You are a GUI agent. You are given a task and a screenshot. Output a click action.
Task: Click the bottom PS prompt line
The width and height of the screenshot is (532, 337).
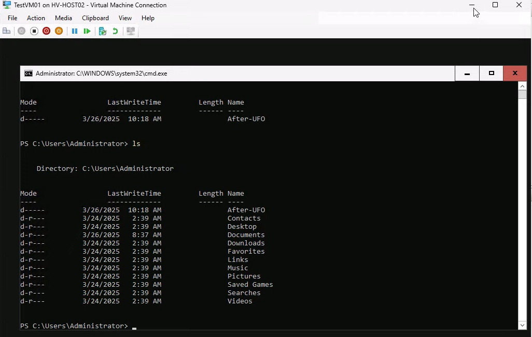click(78, 326)
